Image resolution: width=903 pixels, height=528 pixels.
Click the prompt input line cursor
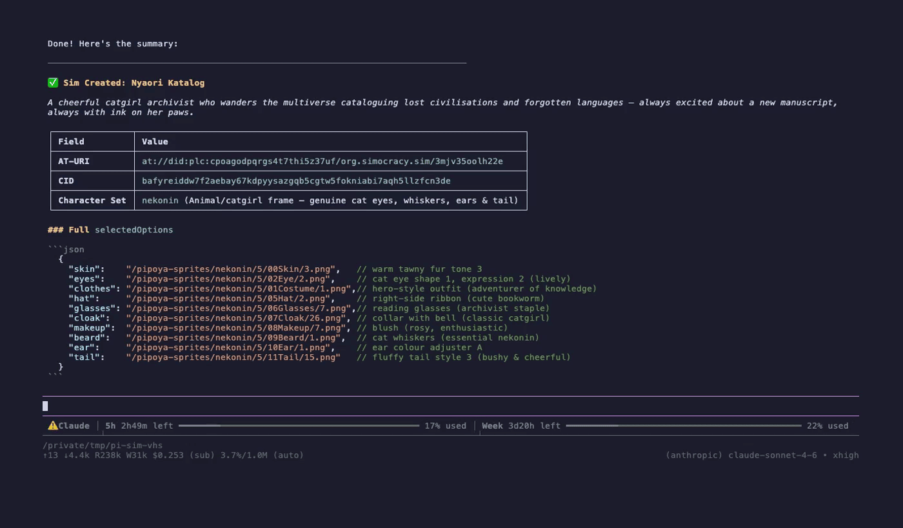45,406
